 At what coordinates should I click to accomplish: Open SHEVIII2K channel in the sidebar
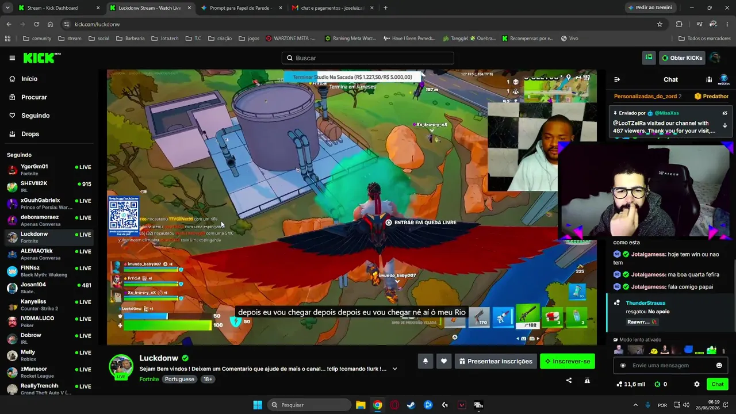(x=48, y=186)
